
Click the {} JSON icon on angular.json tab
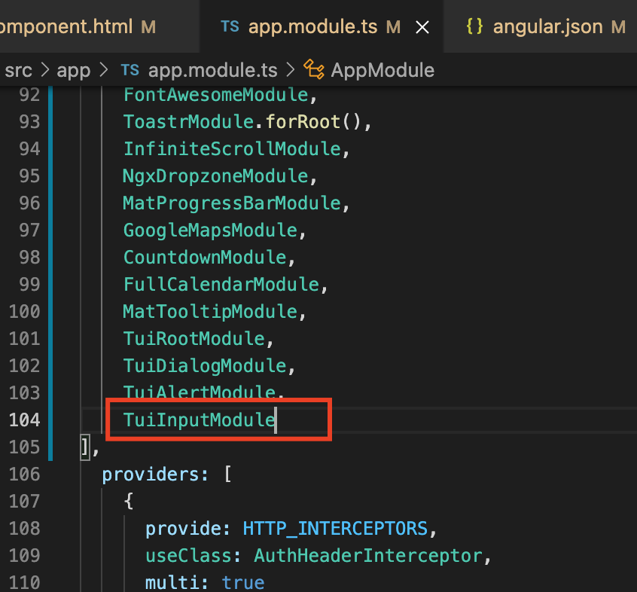coord(476,26)
